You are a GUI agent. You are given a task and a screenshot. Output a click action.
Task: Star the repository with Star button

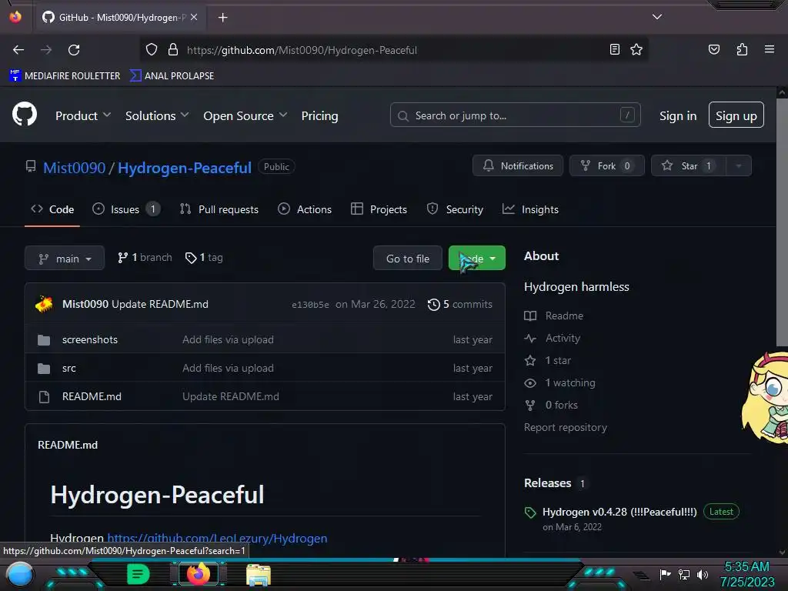[688, 165]
